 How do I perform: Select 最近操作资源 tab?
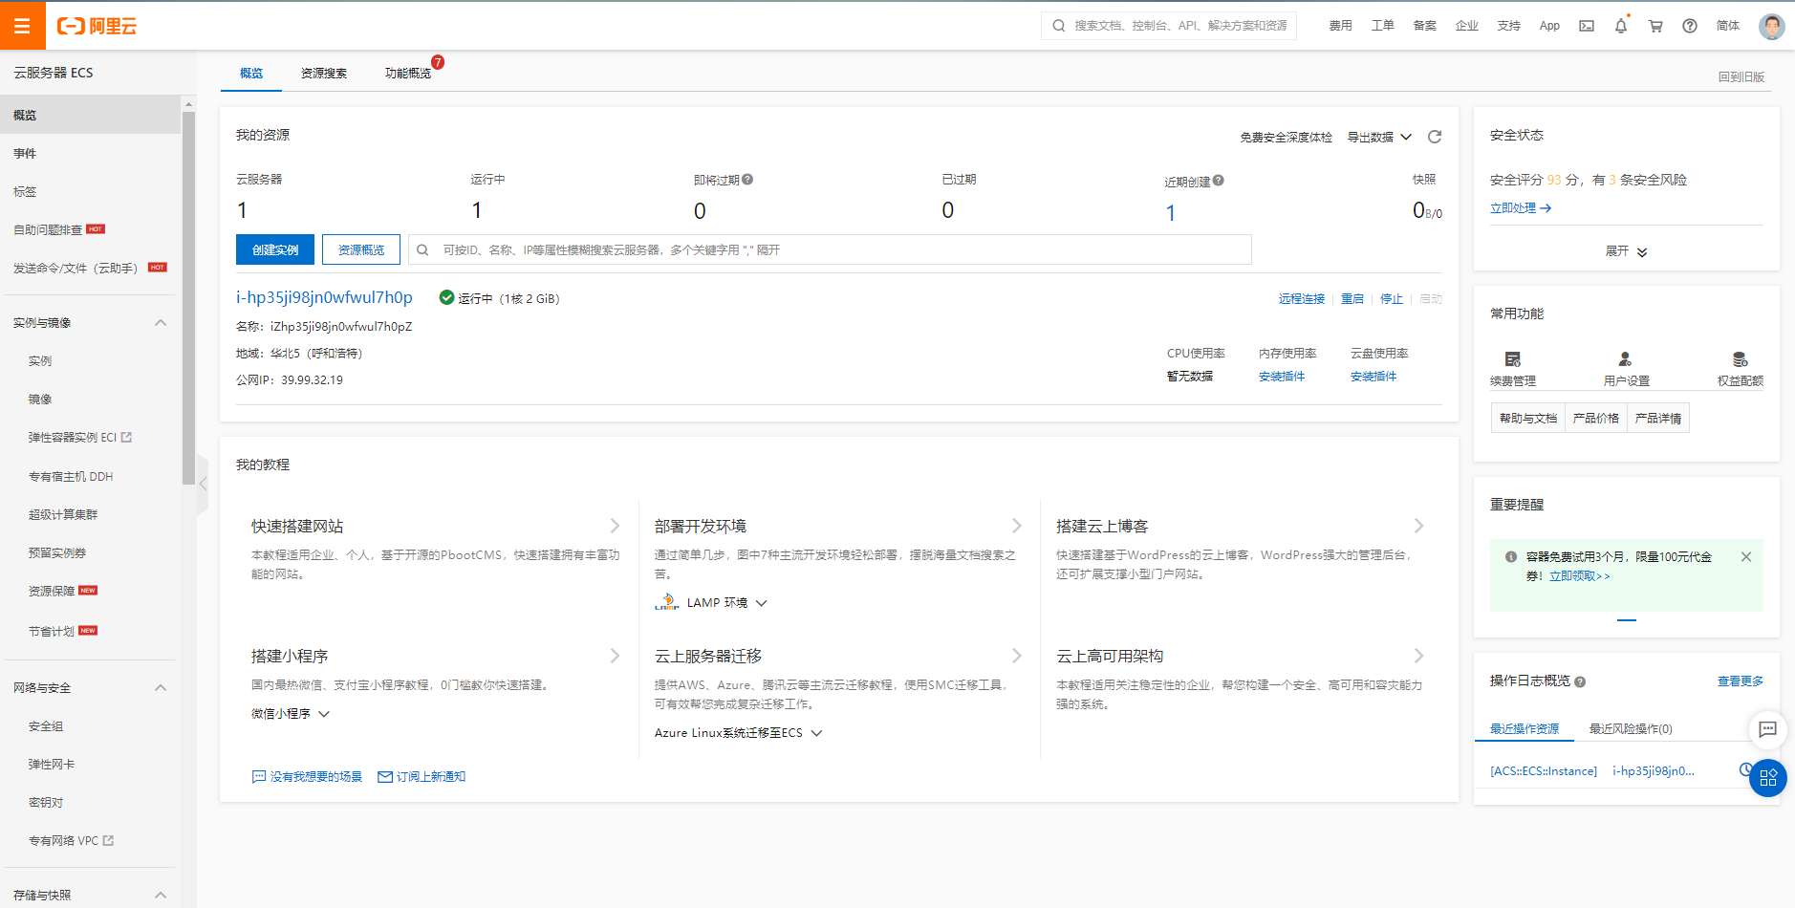tap(1525, 728)
